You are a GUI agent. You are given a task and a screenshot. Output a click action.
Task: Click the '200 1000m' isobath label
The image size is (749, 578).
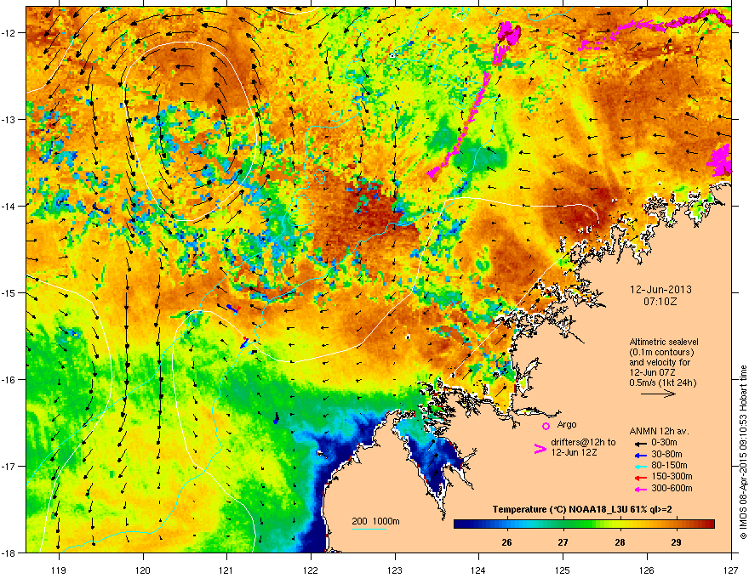(x=376, y=521)
